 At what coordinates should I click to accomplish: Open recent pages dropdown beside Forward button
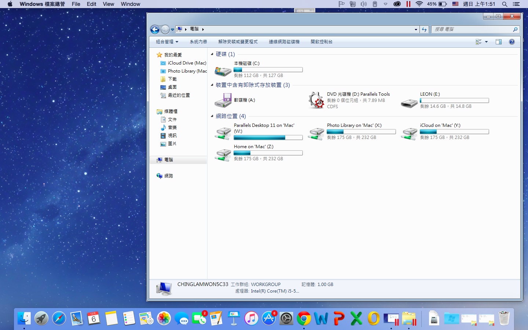172,30
